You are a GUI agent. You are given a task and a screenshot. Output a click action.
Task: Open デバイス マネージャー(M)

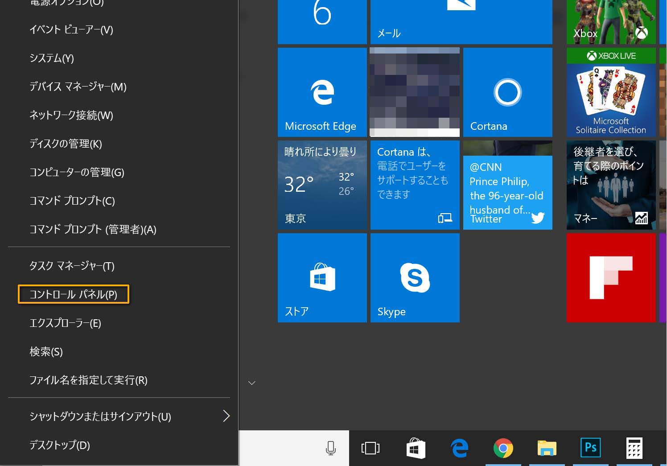pyautogui.click(x=119, y=87)
